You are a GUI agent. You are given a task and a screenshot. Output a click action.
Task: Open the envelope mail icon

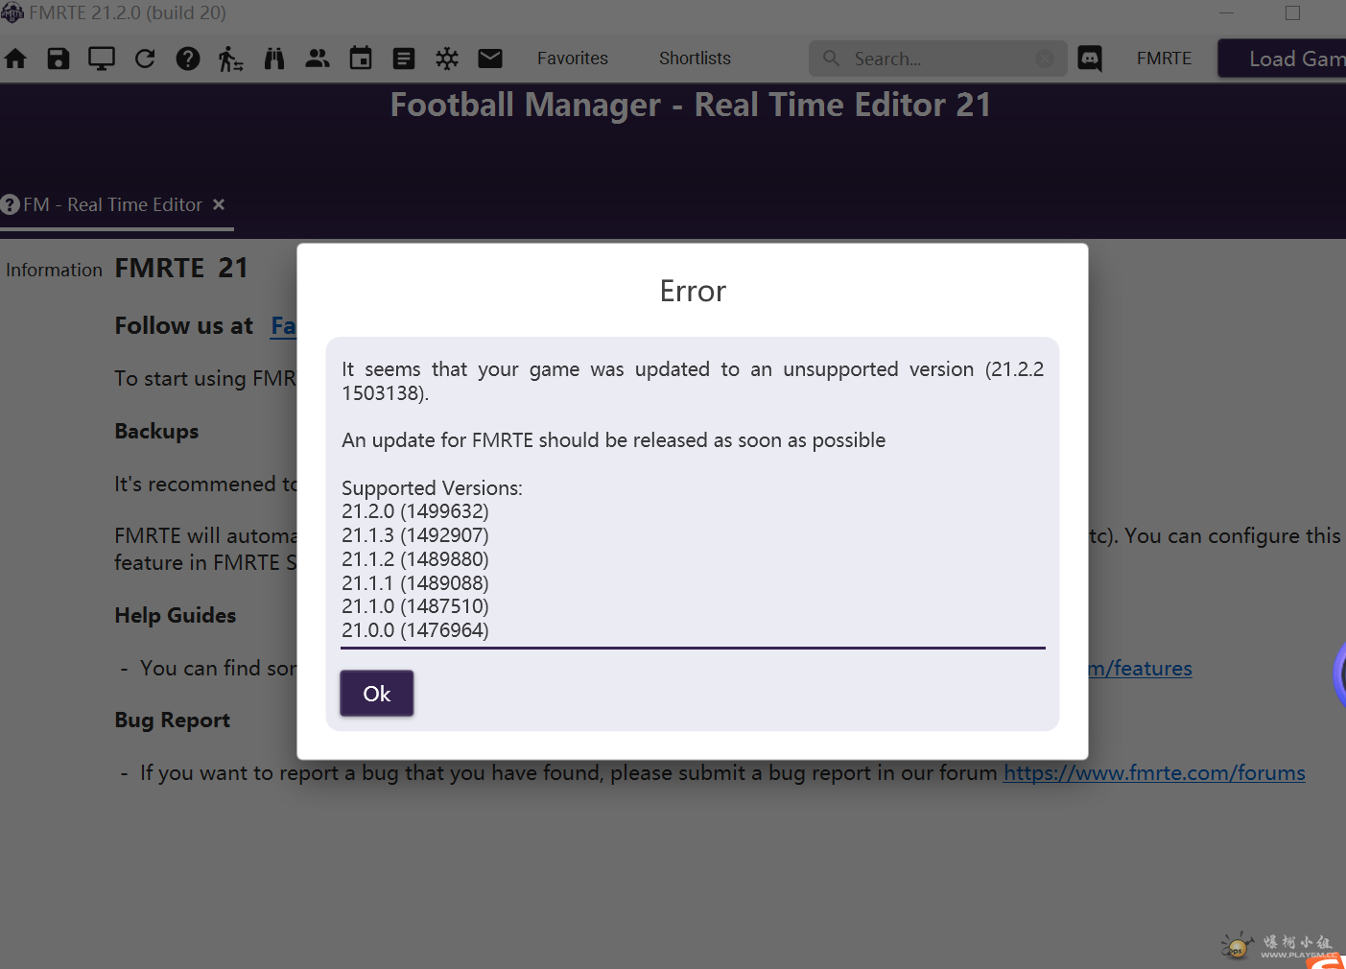(x=490, y=59)
